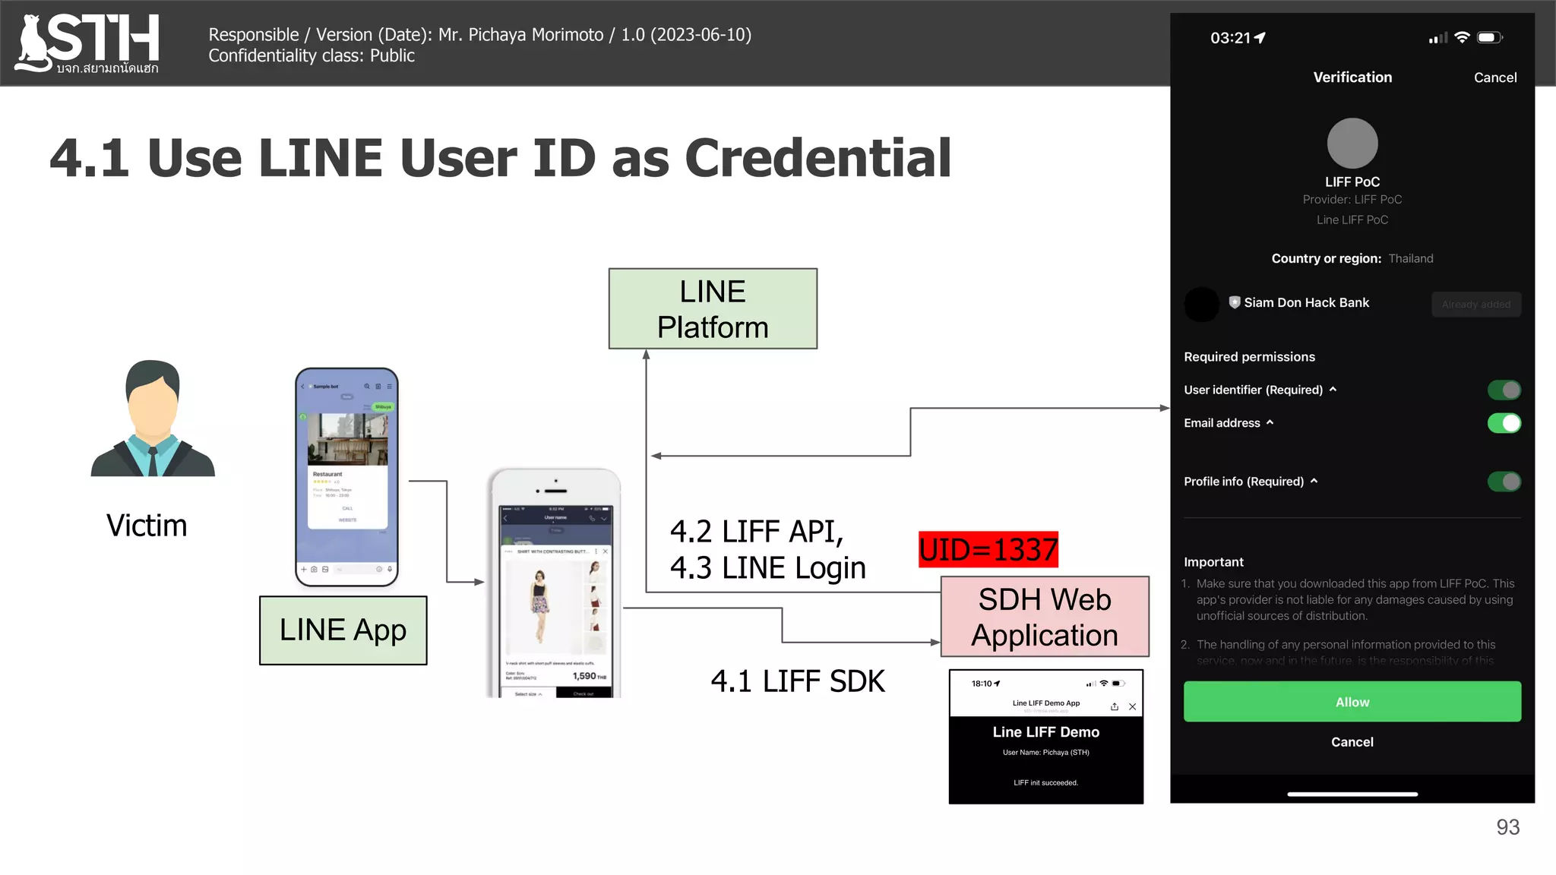Collapse the User identifier (Required) chevron

click(1333, 390)
